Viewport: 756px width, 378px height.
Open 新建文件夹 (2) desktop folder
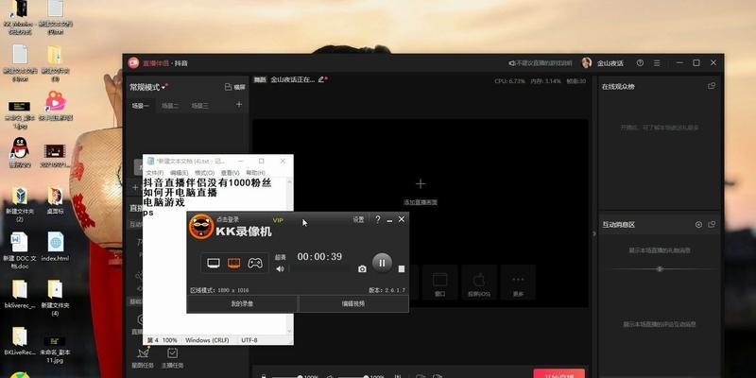(x=19, y=204)
